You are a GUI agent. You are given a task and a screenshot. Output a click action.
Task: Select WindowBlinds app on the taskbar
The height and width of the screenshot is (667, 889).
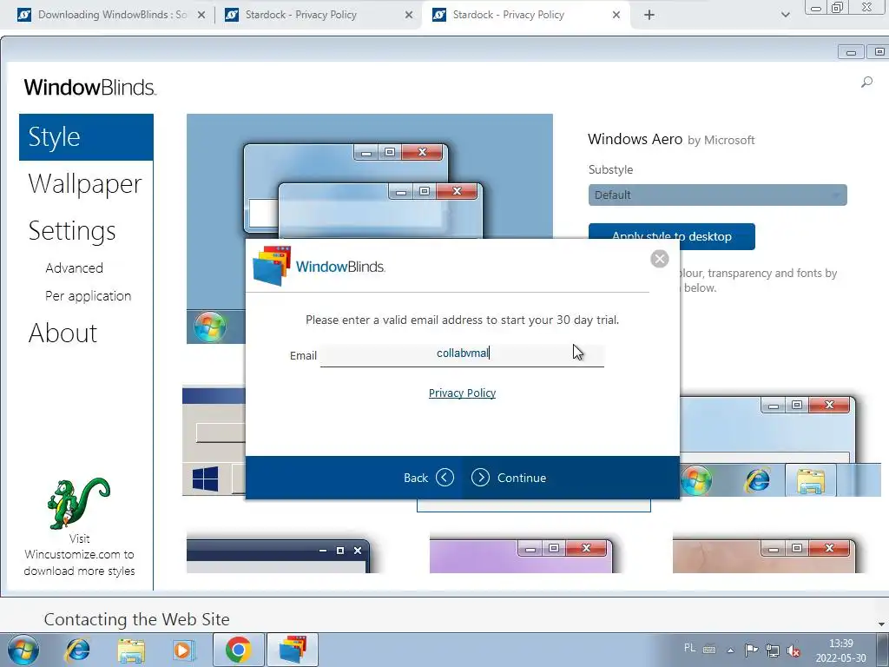click(x=293, y=650)
